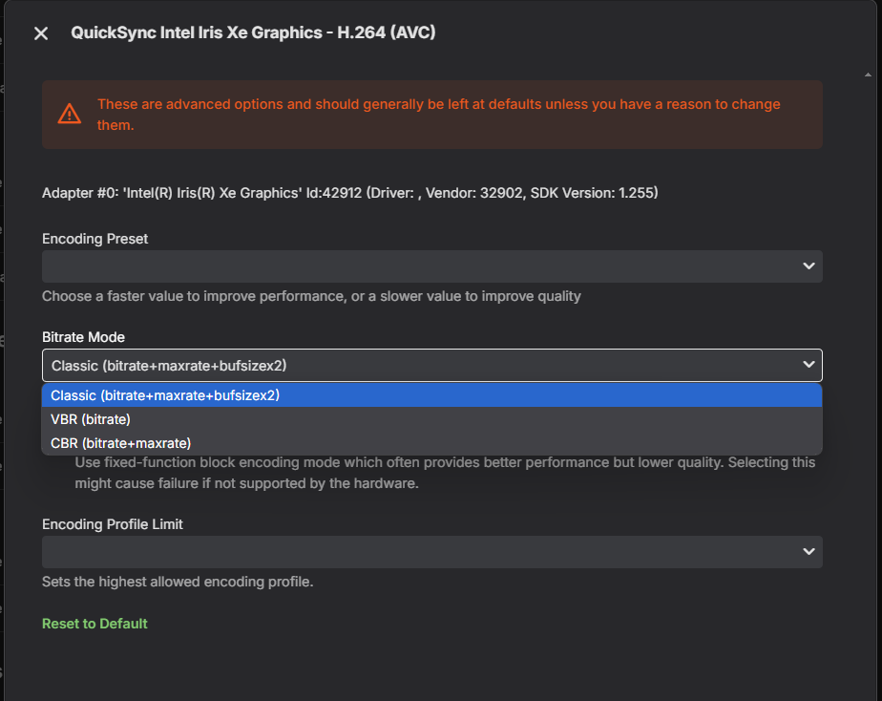Click the X close icon in dialog header
882x701 pixels.
tap(40, 32)
